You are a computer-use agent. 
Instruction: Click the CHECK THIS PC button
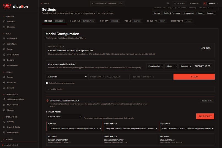[x=202, y=66]
